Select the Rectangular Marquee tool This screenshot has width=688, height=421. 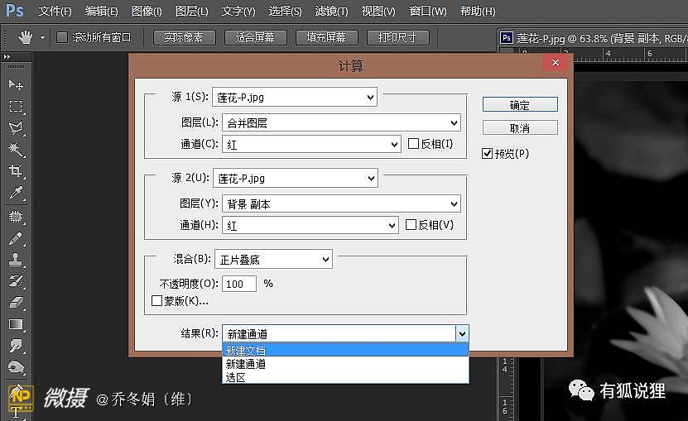coord(16,107)
